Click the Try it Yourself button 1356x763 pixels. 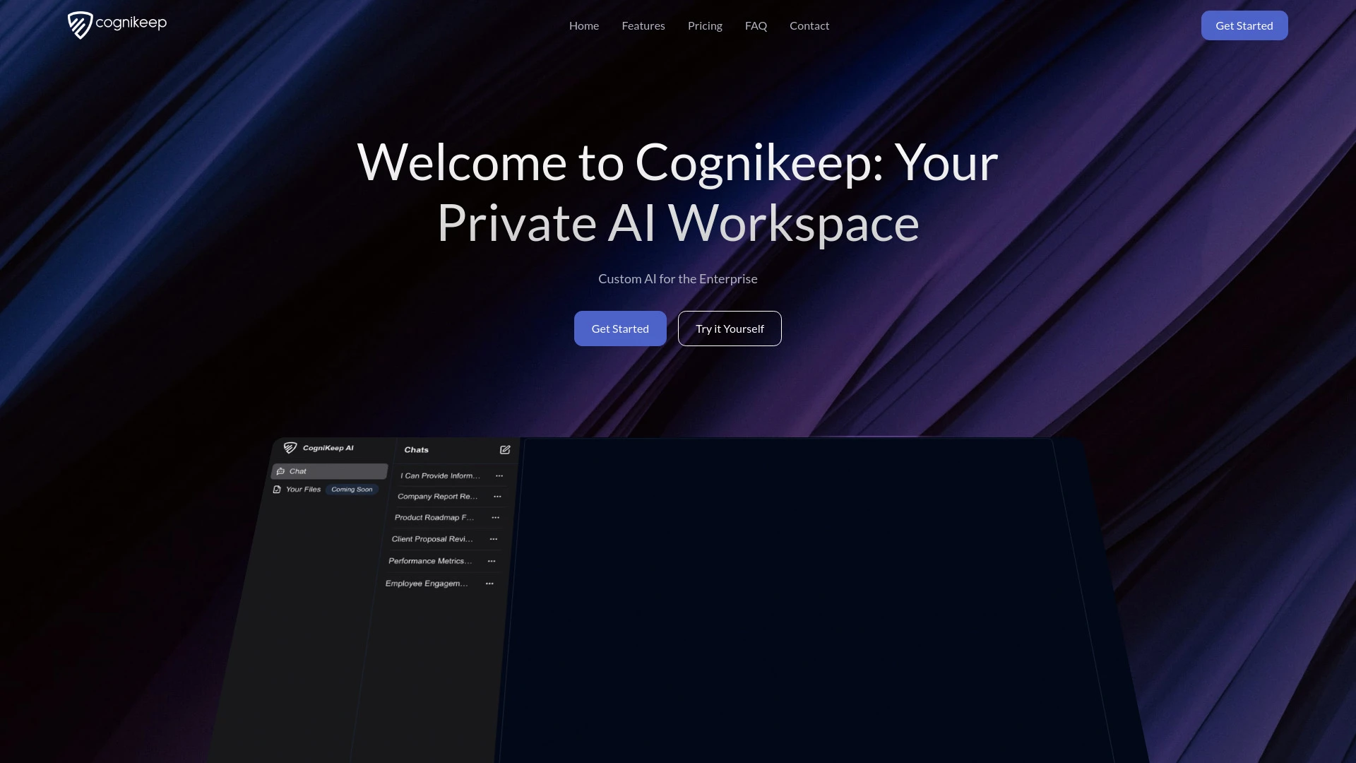click(730, 328)
